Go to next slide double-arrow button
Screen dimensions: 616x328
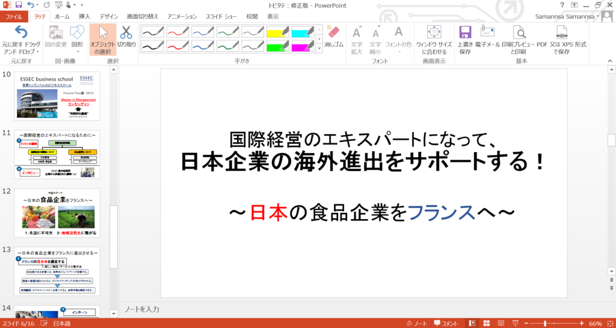pyautogui.click(x=611, y=288)
